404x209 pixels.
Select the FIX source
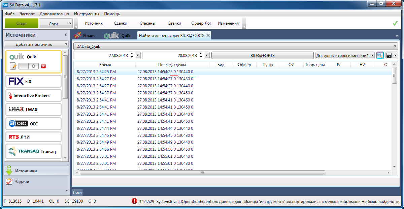[33, 81]
